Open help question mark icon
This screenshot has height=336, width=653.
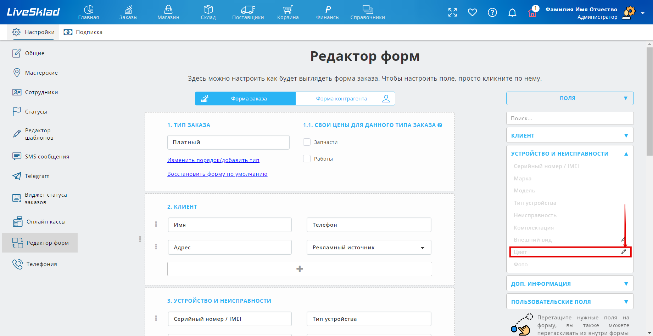[492, 12]
